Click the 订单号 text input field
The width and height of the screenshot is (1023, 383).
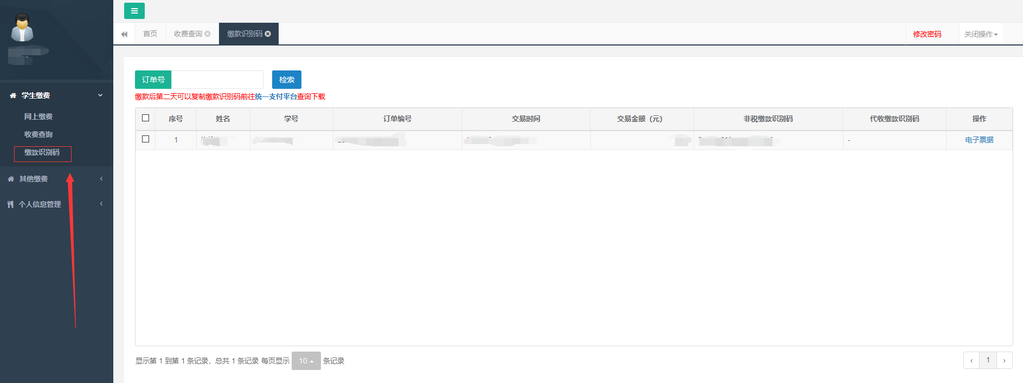(217, 80)
